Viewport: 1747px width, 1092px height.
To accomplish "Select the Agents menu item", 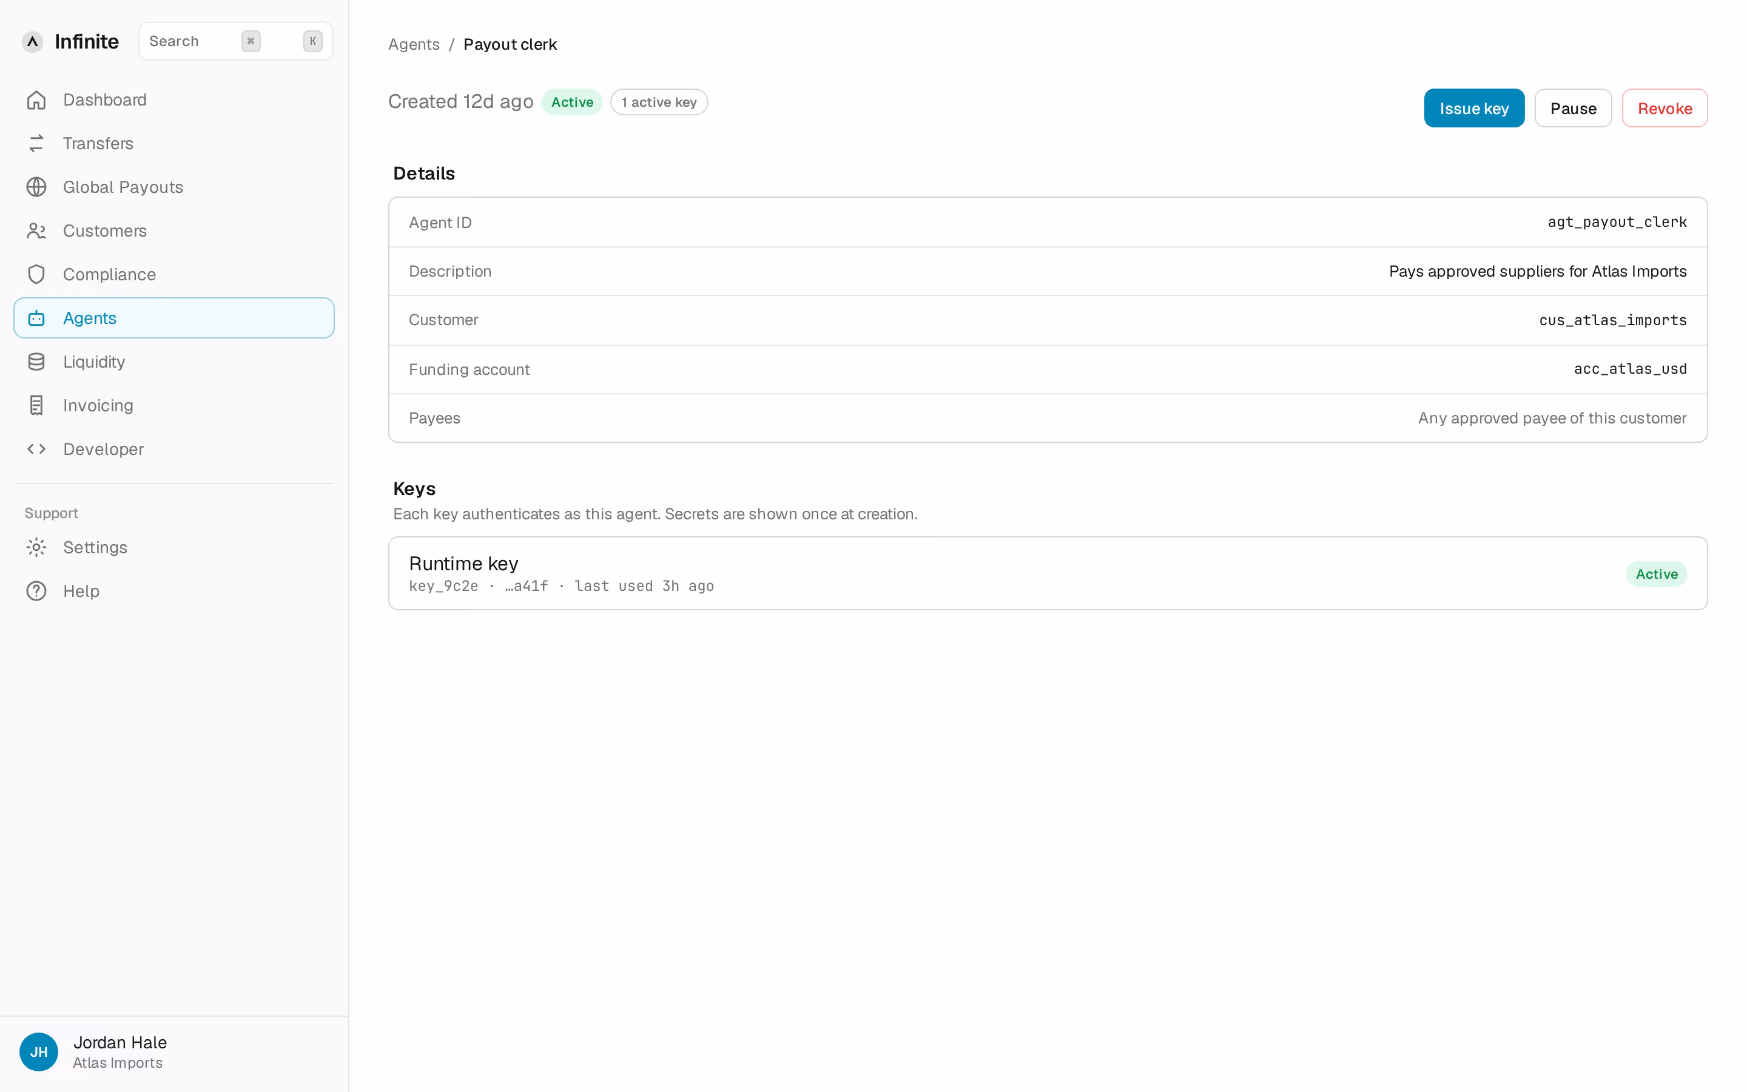I will pos(174,318).
